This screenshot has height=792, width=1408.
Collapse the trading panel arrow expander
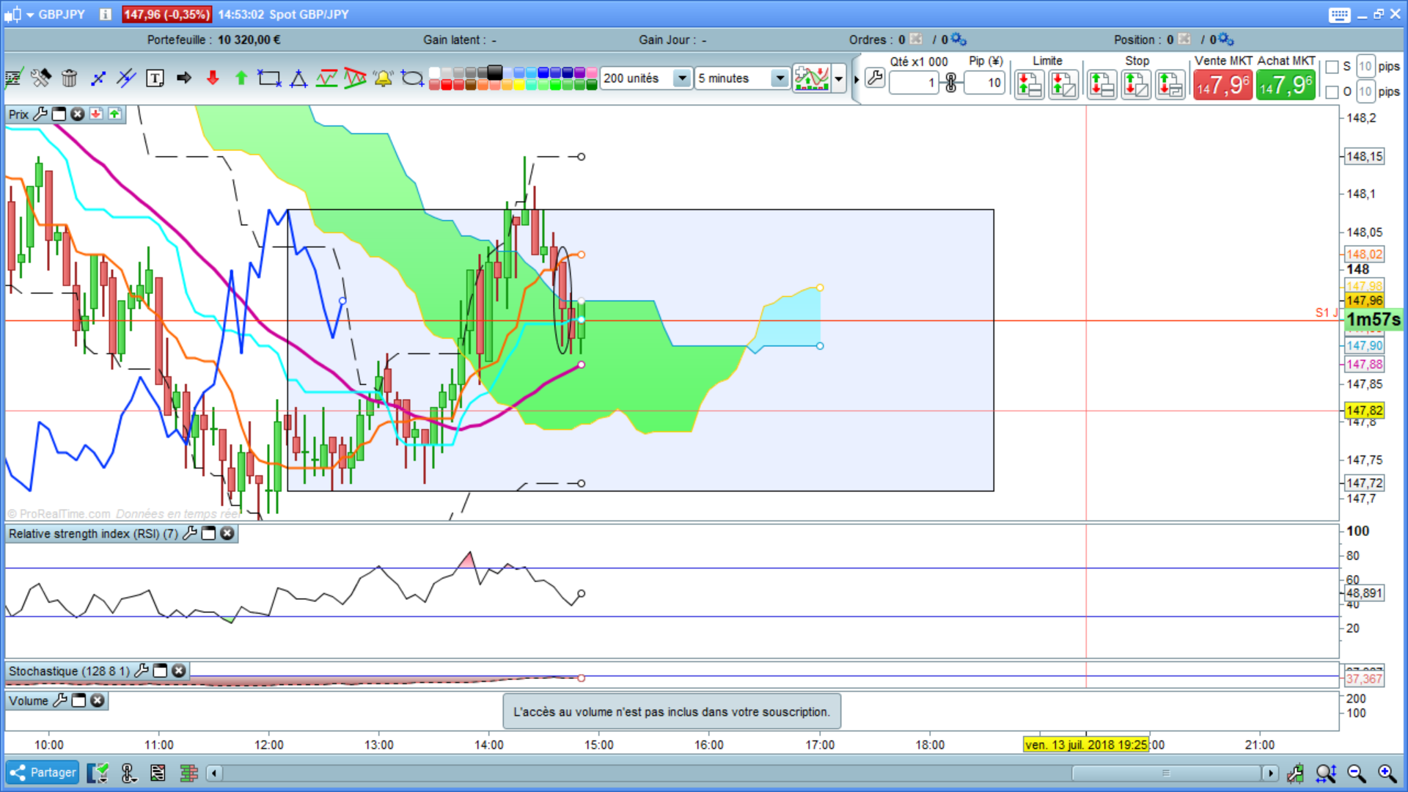click(857, 79)
